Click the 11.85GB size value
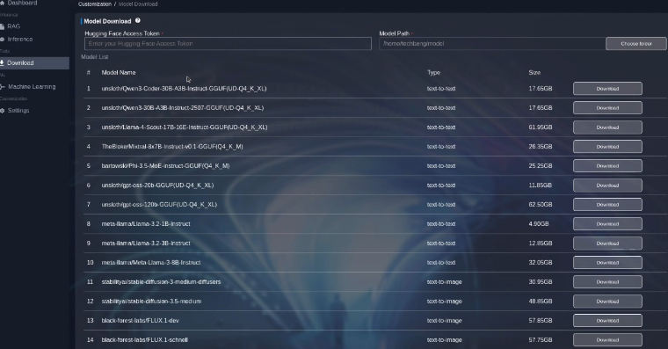Image resolution: width=668 pixels, height=349 pixels. pyautogui.click(x=541, y=185)
